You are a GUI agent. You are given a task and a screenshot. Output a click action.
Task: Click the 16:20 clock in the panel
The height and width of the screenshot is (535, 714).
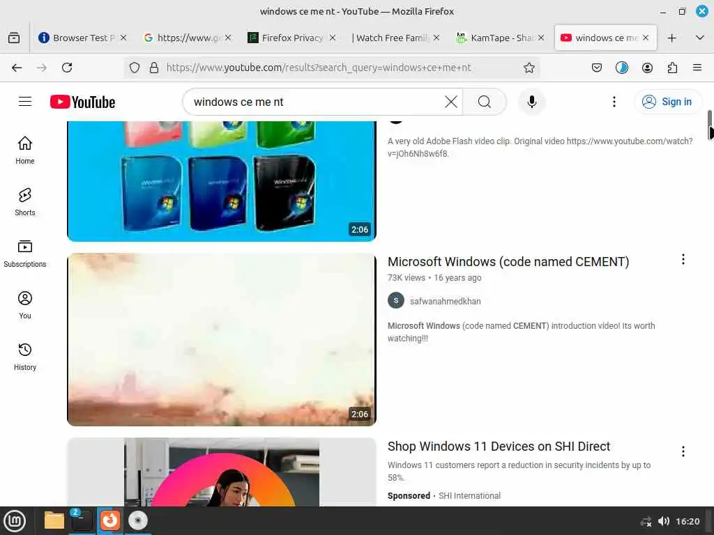[688, 521]
